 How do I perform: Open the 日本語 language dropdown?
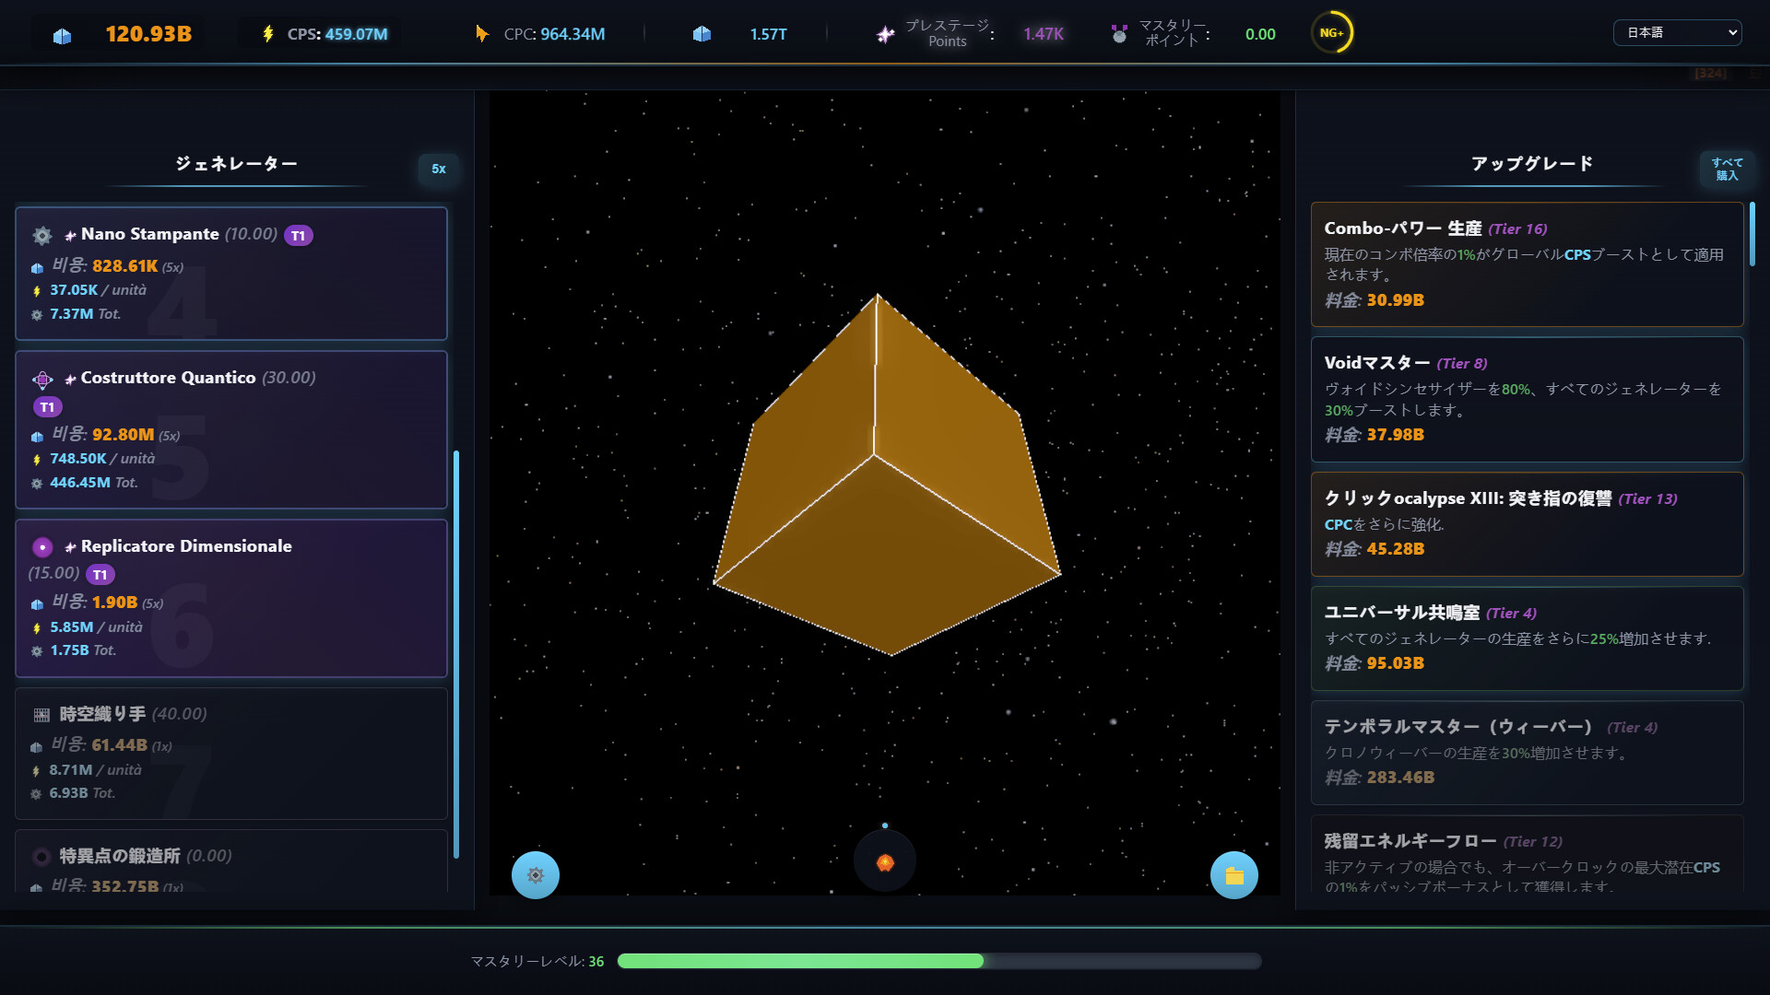1676,33
